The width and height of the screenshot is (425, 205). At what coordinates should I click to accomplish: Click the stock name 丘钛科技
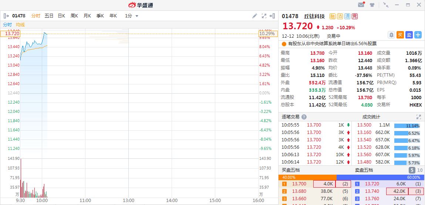pyautogui.click(x=314, y=16)
